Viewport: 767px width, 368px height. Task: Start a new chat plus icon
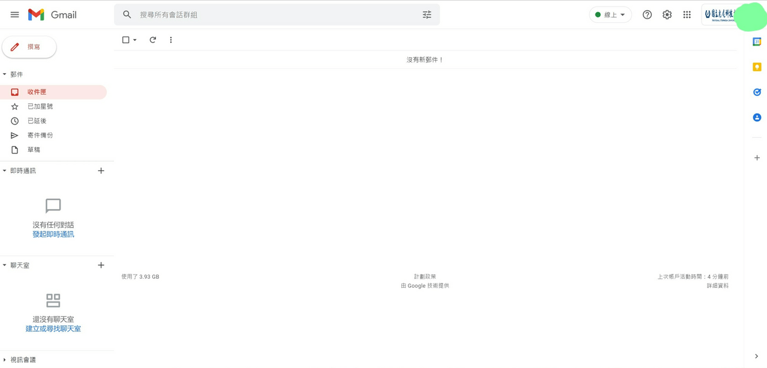[101, 171]
